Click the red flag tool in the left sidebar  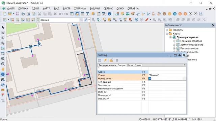tap(3, 95)
